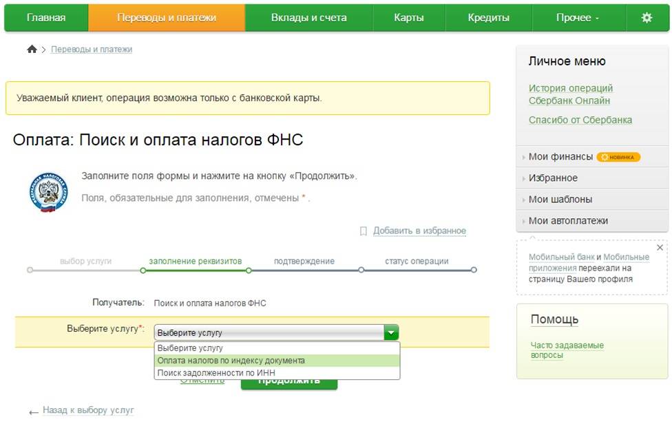Click the back arrow near Назад к выбору услуг

pyautogui.click(x=34, y=412)
